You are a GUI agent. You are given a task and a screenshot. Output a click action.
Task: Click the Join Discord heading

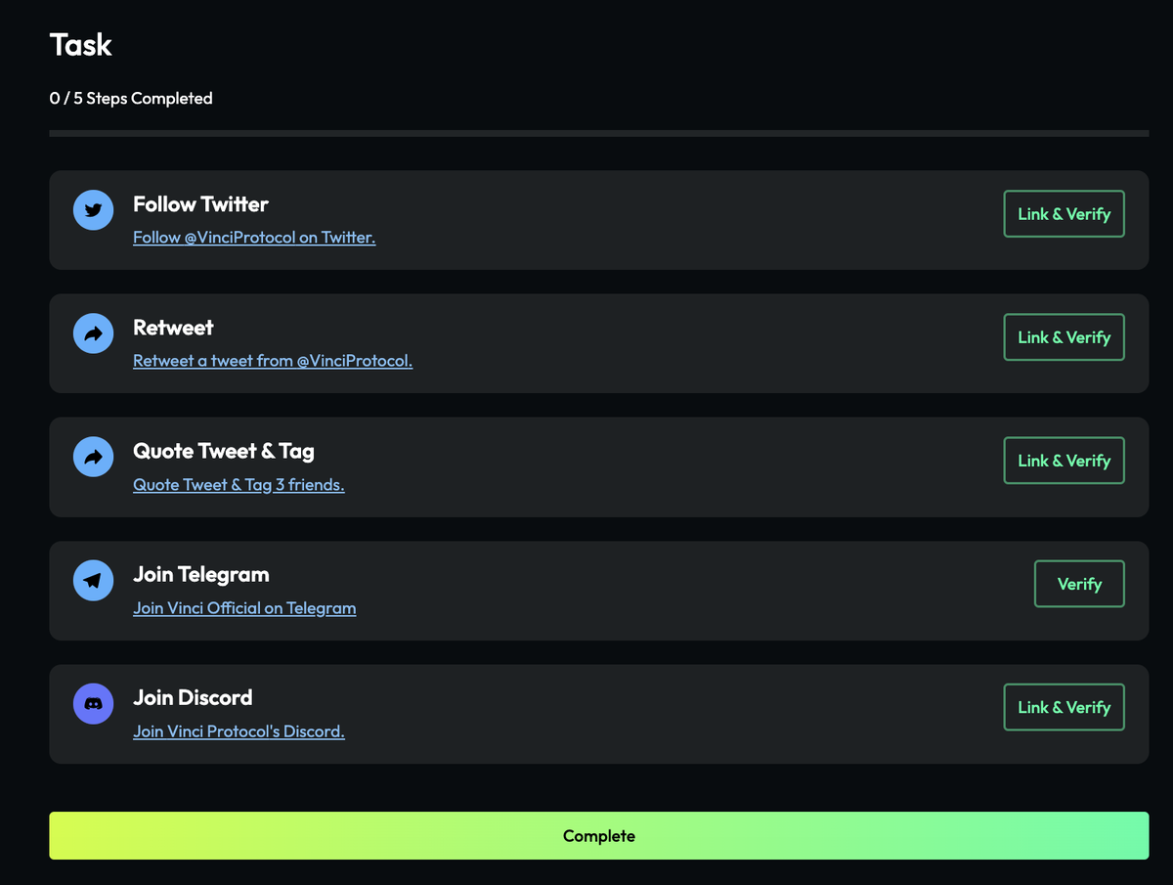[x=193, y=698]
